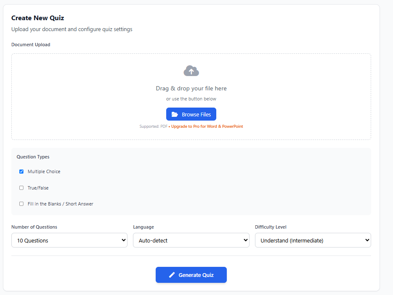This screenshot has width=393, height=295.
Task: Open the Difficulty Level dropdown
Action: [x=313, y=240]
